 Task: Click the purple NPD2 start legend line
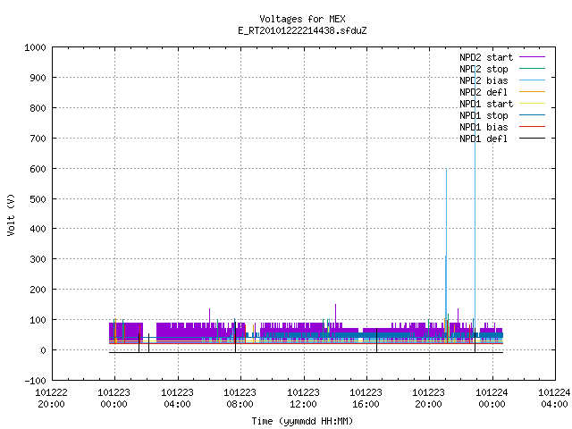coord(532,57)
